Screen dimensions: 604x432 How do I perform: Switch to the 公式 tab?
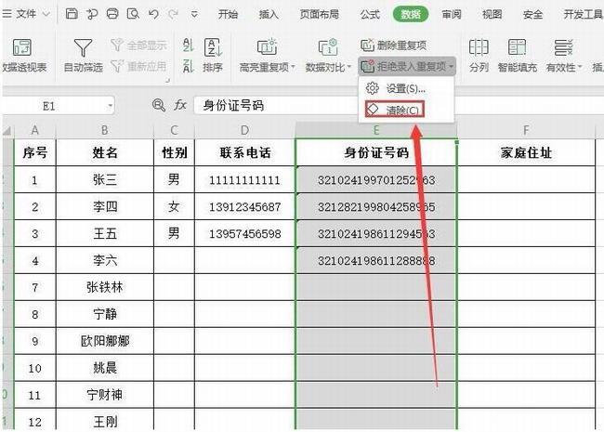pyautogui.click(x=370, y=15)
